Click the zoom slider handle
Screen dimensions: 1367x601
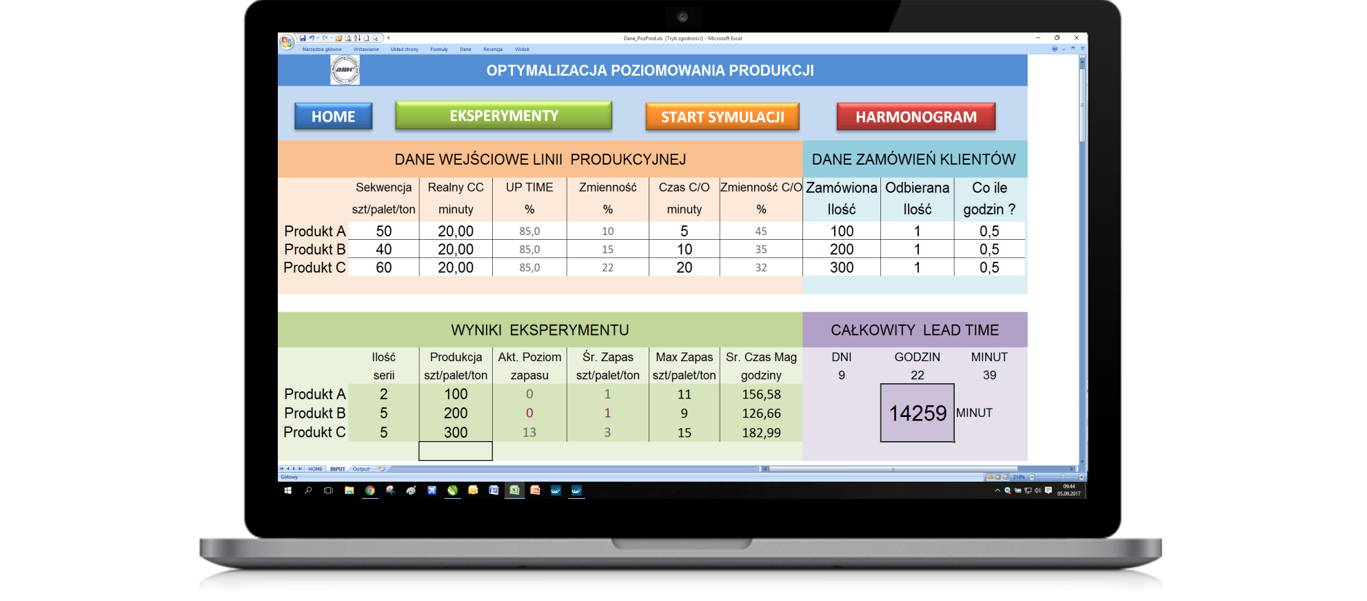click(x=1063, y=477)
